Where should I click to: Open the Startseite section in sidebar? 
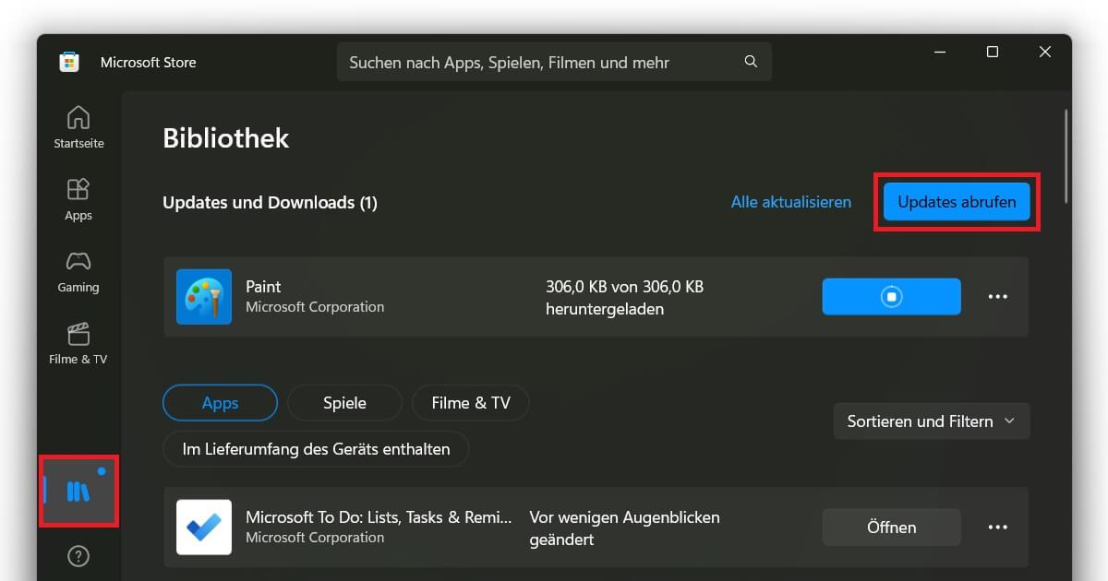[x=78, y=126]
